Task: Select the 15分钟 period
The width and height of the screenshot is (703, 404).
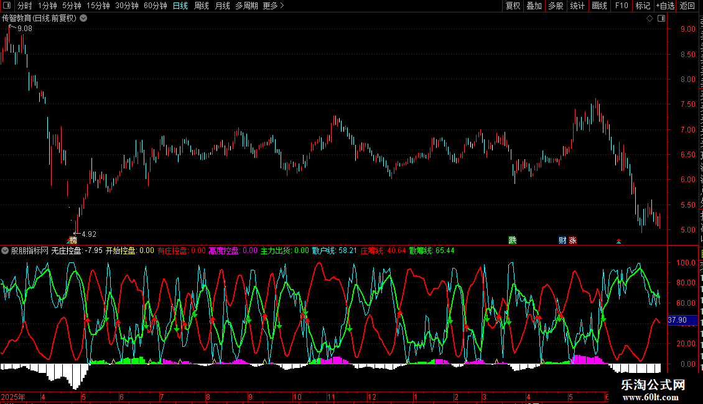Action: tap(98, 6)
